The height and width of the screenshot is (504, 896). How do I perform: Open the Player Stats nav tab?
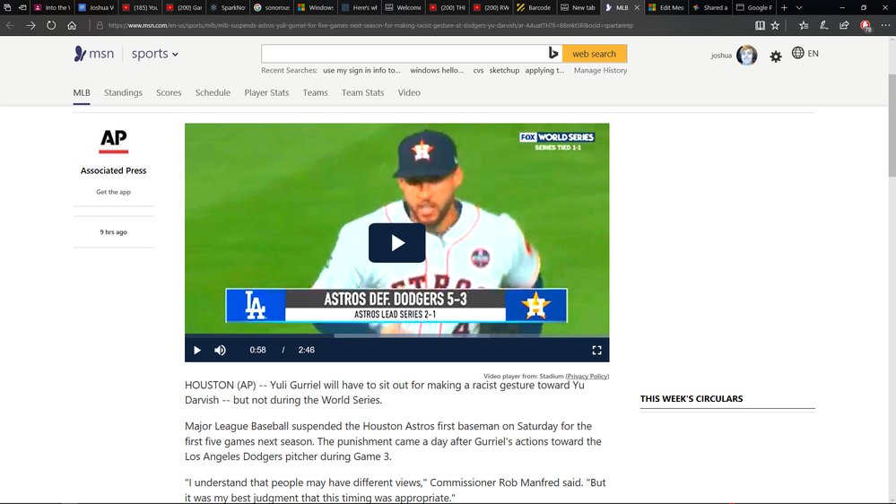[x=266, y=92]
